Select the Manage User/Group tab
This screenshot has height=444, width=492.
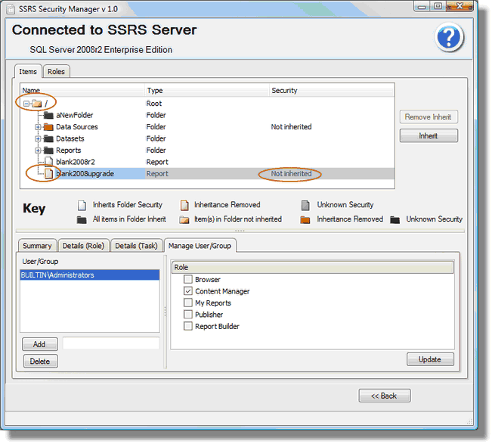tap(200, 246)
